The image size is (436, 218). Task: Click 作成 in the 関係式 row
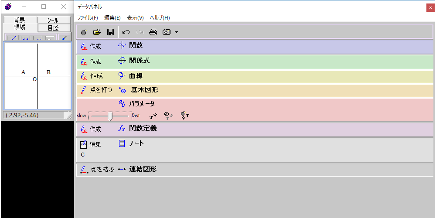(x=95, y=61)
